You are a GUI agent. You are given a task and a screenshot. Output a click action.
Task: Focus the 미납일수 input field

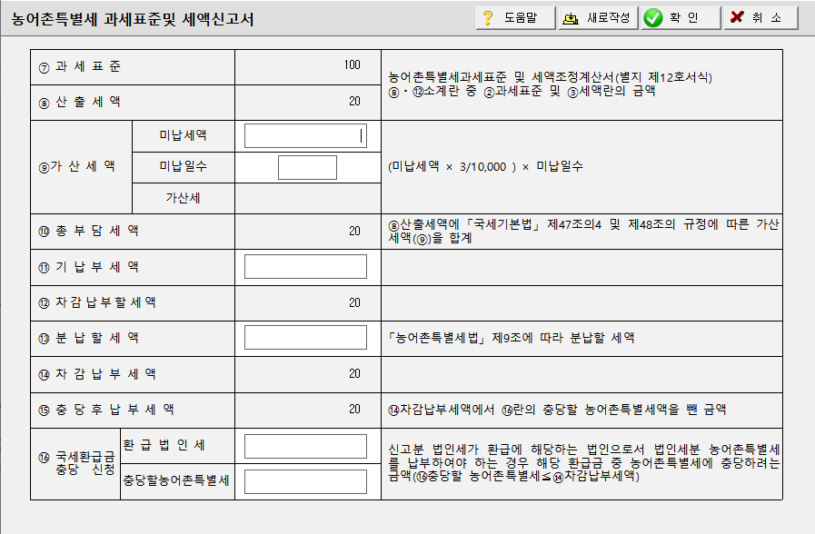click(x=307, y=167)
